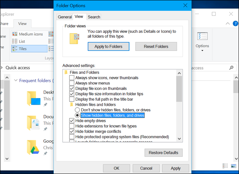Open the Google Drive folder icon
Screen dimensions: 239x174
[33, 147]
